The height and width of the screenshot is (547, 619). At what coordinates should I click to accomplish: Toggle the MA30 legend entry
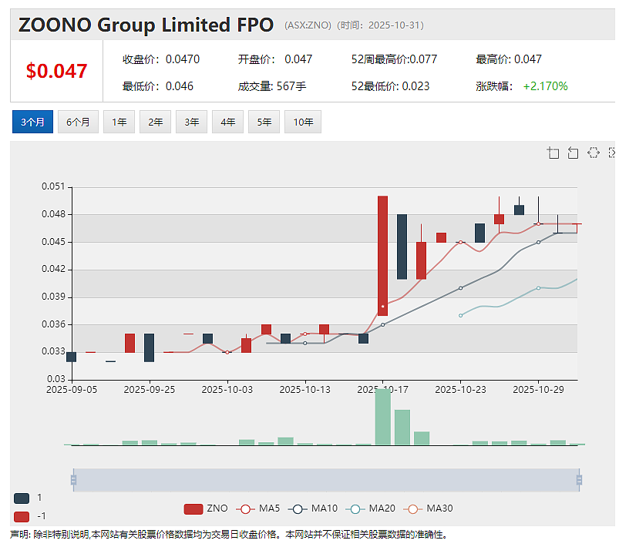click(429, 508)
